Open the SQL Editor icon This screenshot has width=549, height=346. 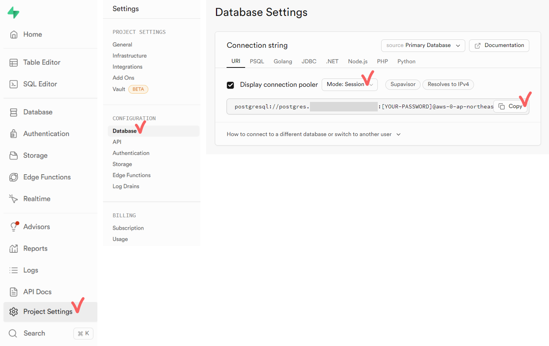14,84
